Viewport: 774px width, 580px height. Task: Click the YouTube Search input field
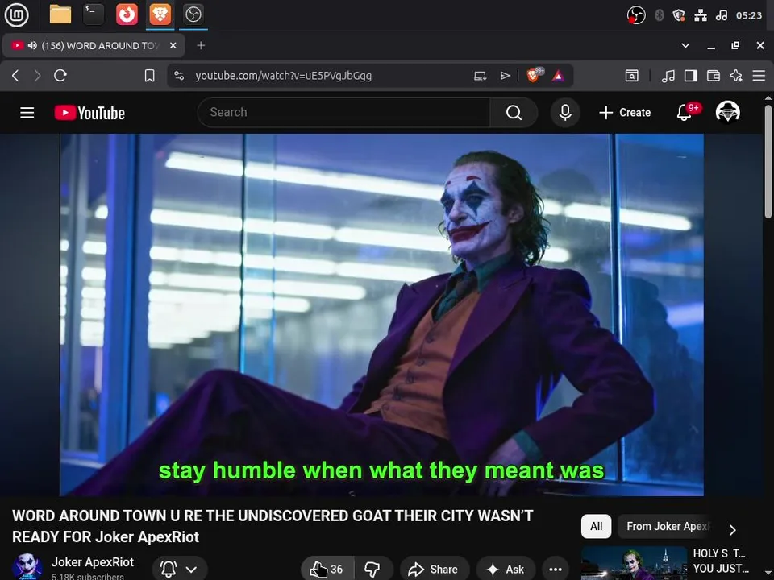click(x=343, y=113)
